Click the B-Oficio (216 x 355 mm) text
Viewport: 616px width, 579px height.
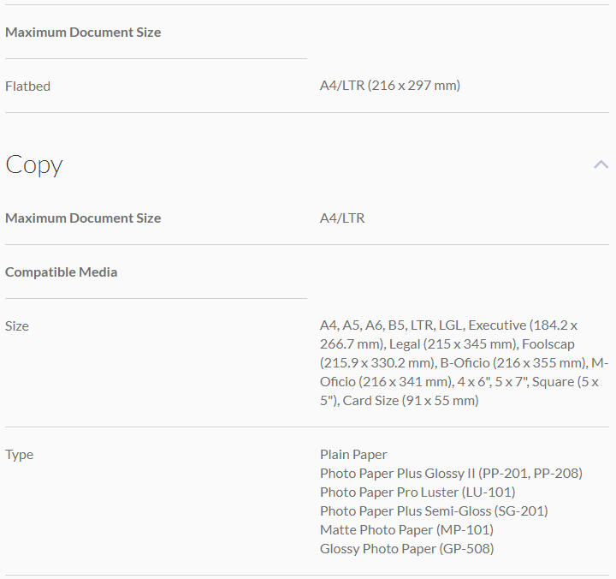click(x=513, y=363)
